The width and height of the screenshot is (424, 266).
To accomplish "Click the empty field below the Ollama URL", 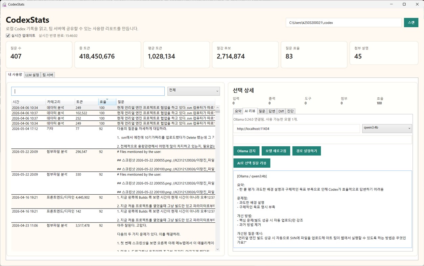I will pos(323,140).
